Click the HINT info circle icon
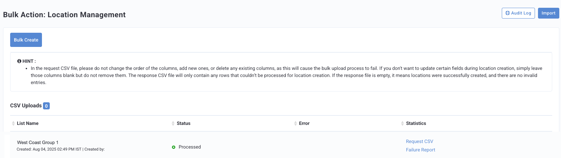Image resolution: width=561 pixels, height=158 pixels. [19, 61]
